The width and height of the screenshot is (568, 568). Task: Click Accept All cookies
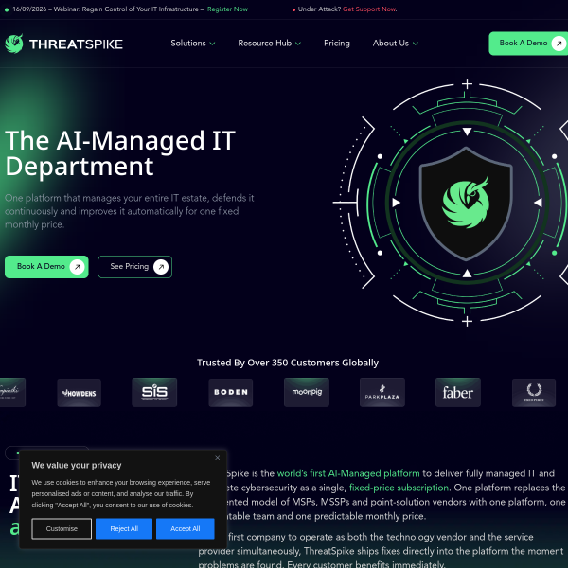[186, 528]
